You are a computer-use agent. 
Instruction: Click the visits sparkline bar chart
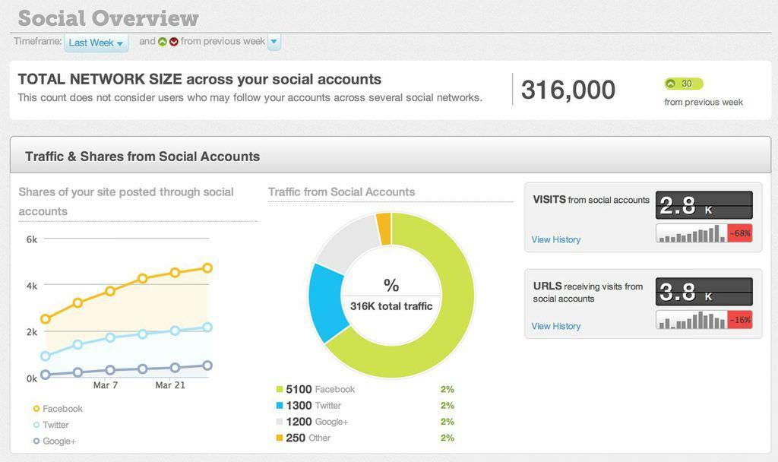[x=691, y=233]
